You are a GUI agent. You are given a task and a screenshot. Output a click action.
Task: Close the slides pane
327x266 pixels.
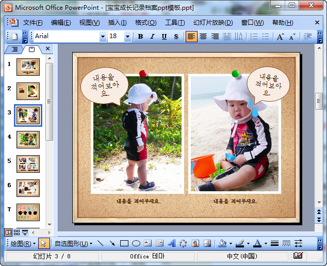(x=48, y=48)
